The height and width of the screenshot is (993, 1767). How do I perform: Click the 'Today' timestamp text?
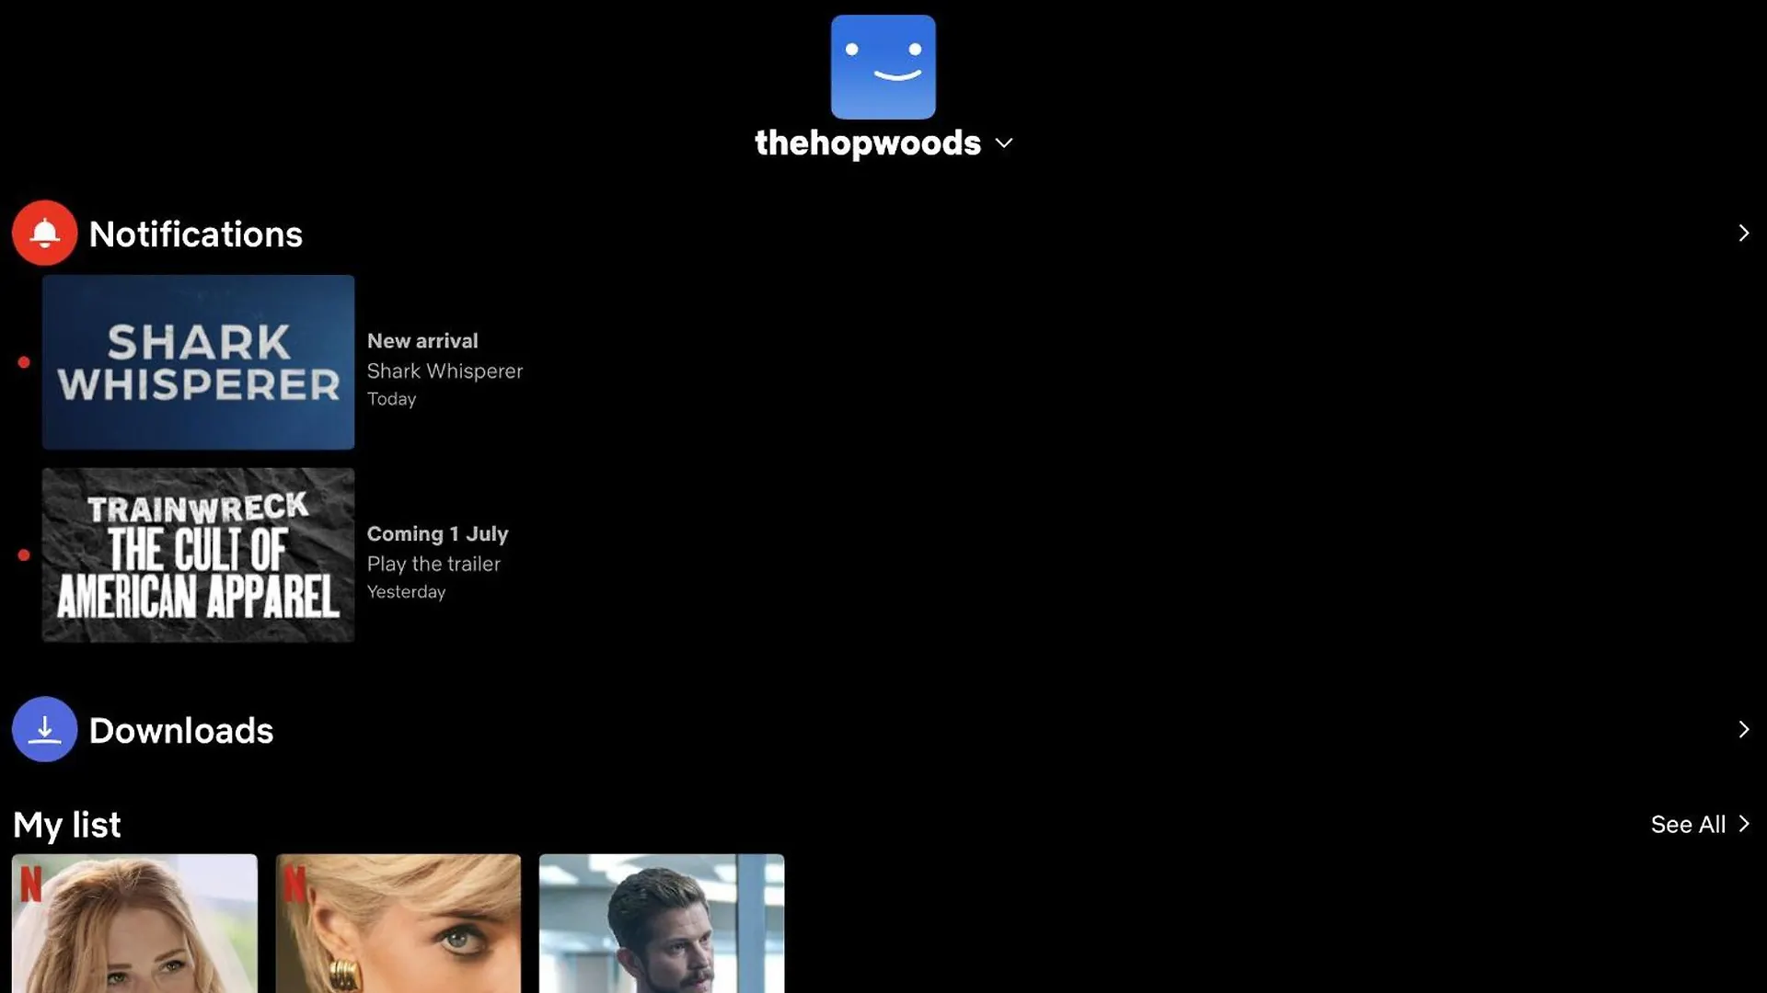tap(391, 399)
